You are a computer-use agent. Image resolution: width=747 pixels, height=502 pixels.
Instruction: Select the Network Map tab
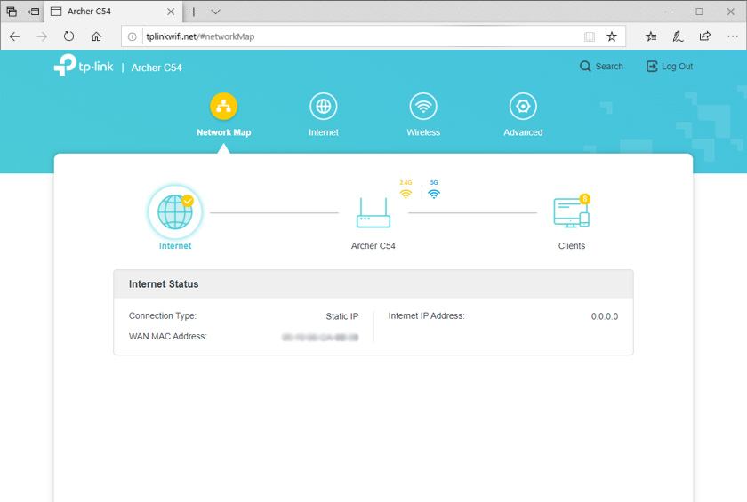click(223, 116)
